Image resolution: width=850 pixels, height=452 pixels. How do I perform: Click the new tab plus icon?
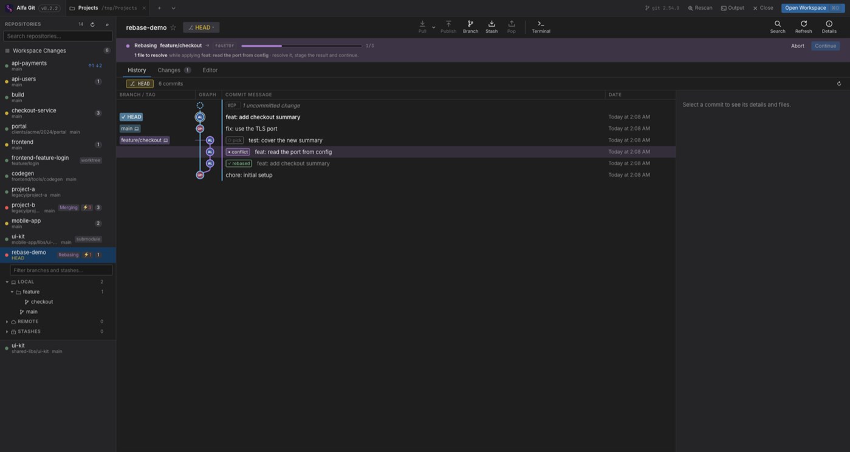[159, 8]
